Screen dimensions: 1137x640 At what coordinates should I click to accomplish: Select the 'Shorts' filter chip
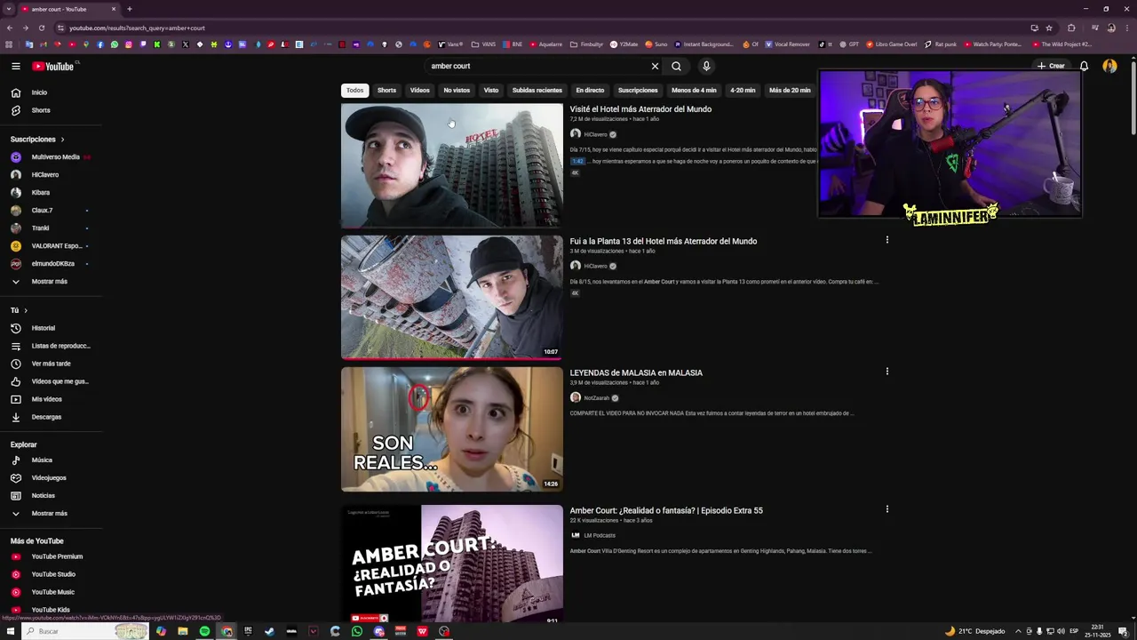coord(386,90)
